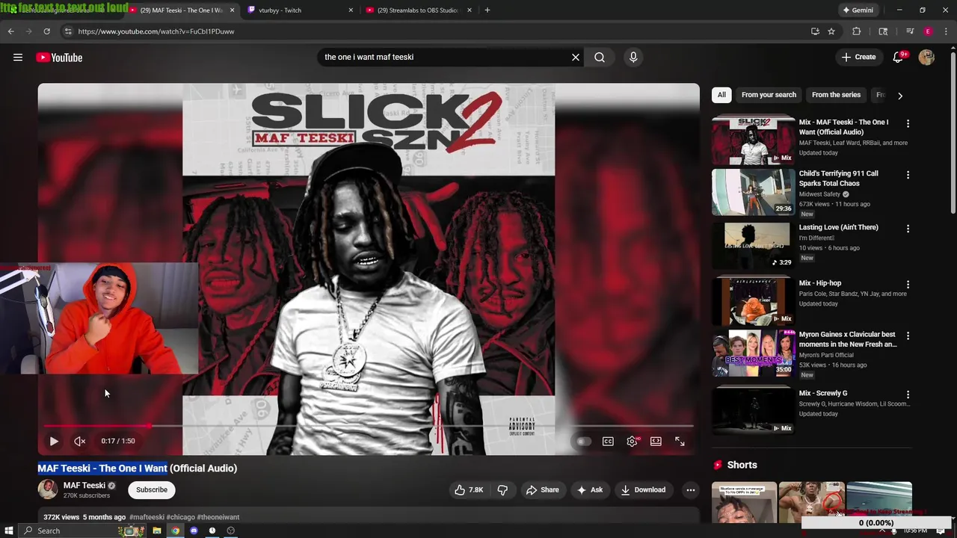
Task: Open the Windows Start menu
Action: 9,531
